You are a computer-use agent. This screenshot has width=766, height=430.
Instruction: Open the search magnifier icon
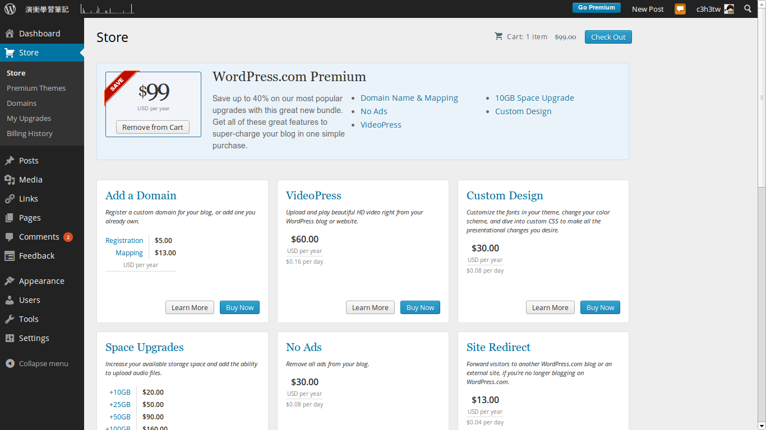click(x=748, y=8)
